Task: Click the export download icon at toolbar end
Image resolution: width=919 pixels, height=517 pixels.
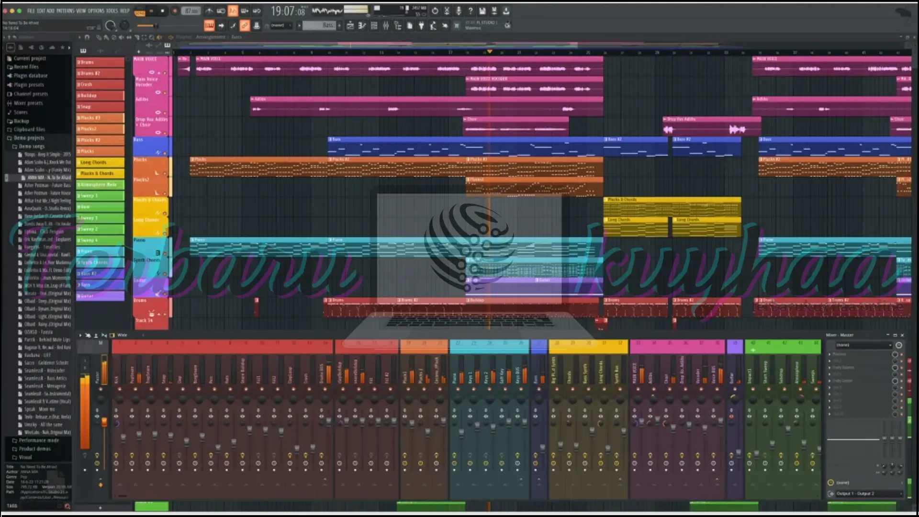Action: pyautogui.click(x=506, y=11)
